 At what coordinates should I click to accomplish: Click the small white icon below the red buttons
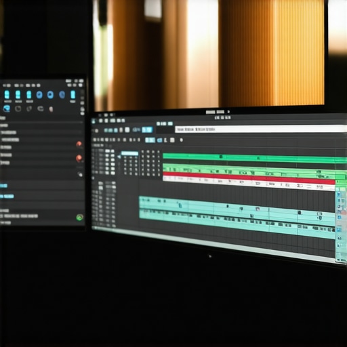pyautogui.click(x=80, y=174)
